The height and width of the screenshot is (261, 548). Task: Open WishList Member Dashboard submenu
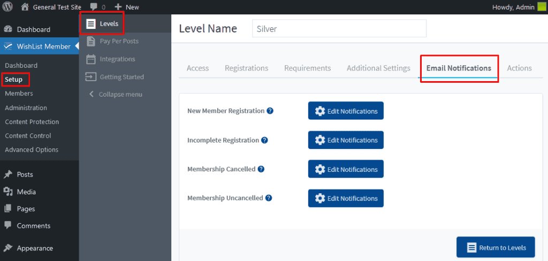(x=21, y=66)
